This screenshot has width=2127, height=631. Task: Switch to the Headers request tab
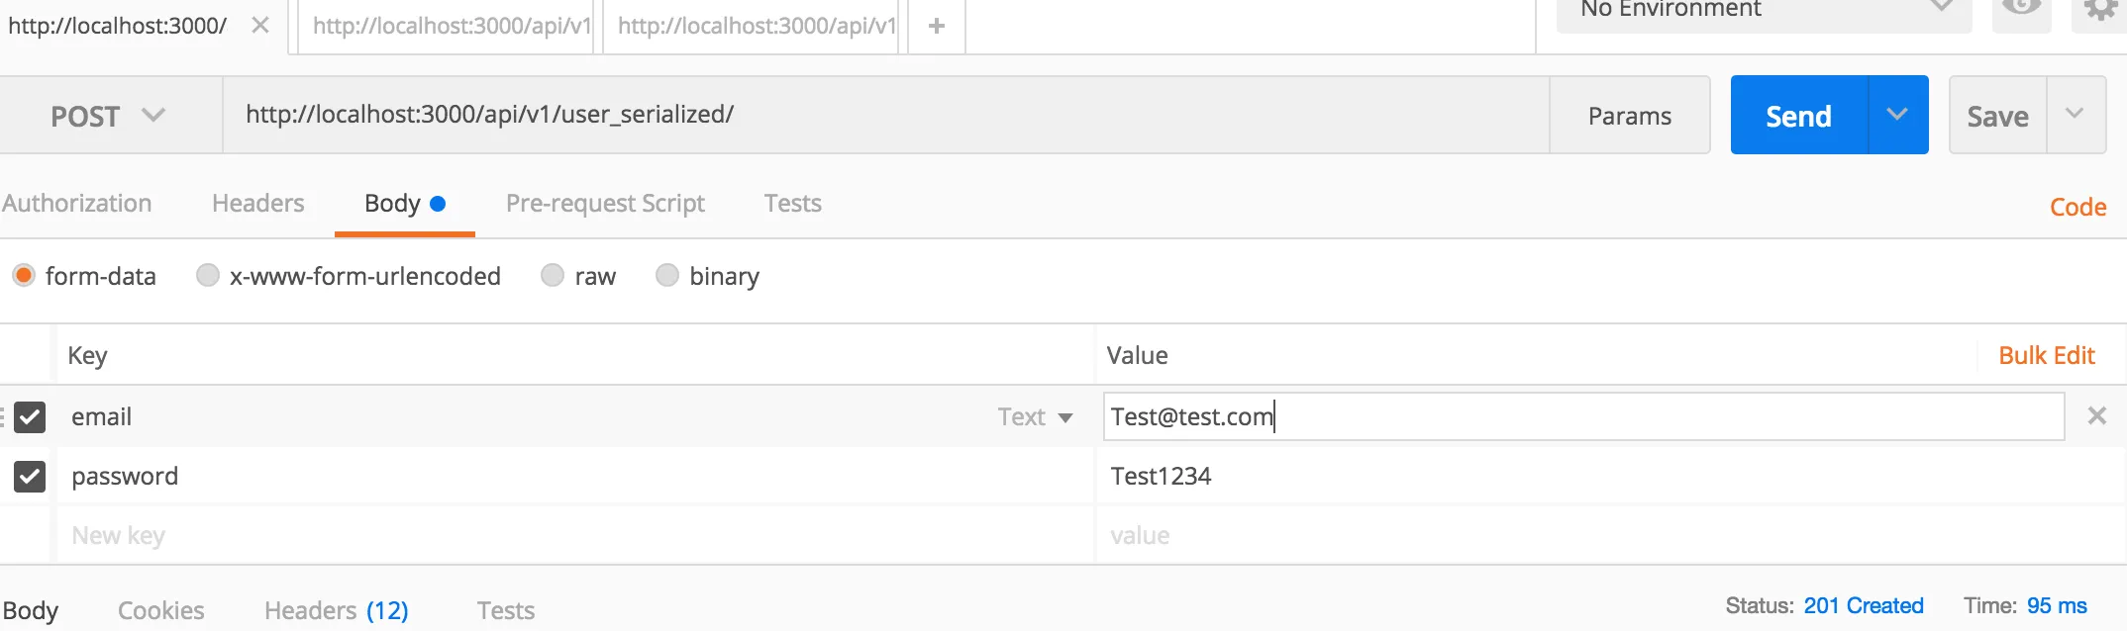tap(258, 204)
